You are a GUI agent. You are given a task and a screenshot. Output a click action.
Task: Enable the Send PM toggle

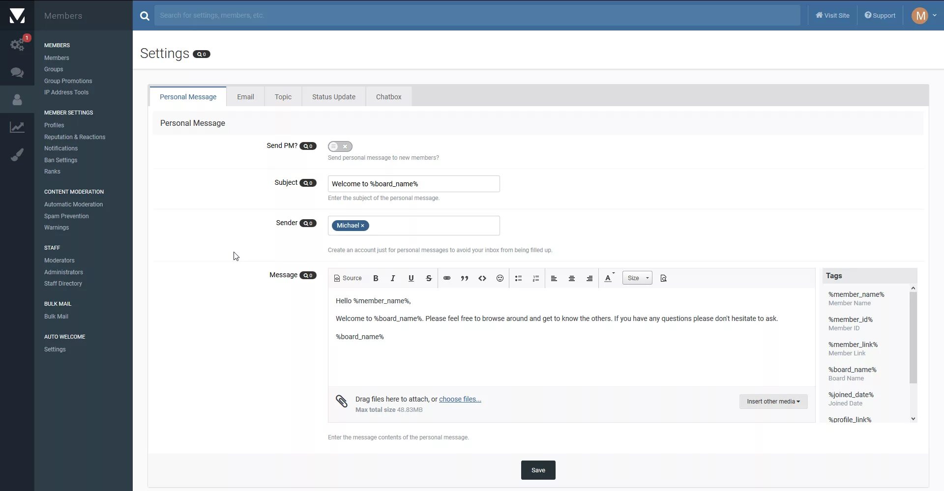coord(340,146)
